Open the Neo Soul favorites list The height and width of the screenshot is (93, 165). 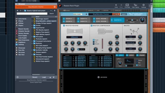pyautogui.click(x=21, y=55)
